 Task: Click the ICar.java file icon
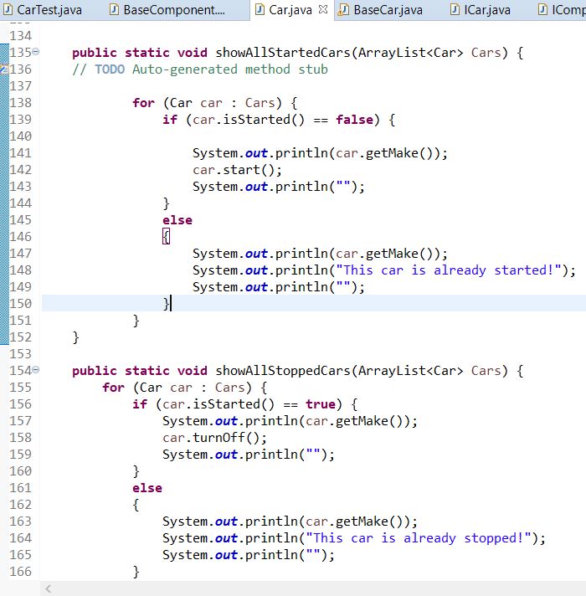455,9
